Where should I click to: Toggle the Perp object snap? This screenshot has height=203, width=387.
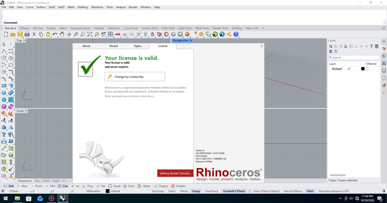pyautogui.click(x=87, y=186)
